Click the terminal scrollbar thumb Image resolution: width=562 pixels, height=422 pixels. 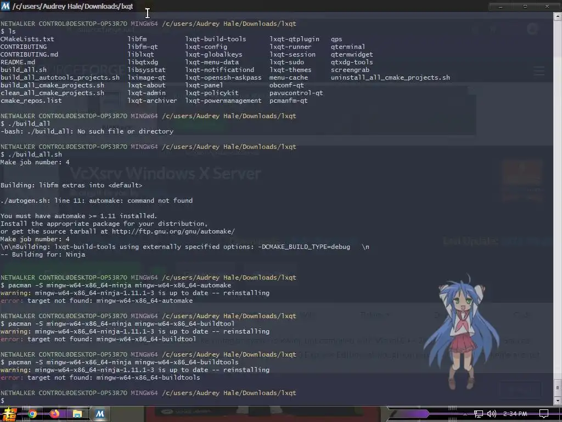[558, 387]
